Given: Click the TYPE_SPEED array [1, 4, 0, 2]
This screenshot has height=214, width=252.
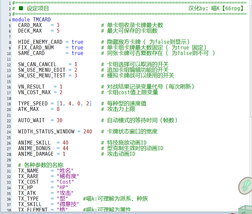Looking at the screenshot, I should (x=74, y=104).
